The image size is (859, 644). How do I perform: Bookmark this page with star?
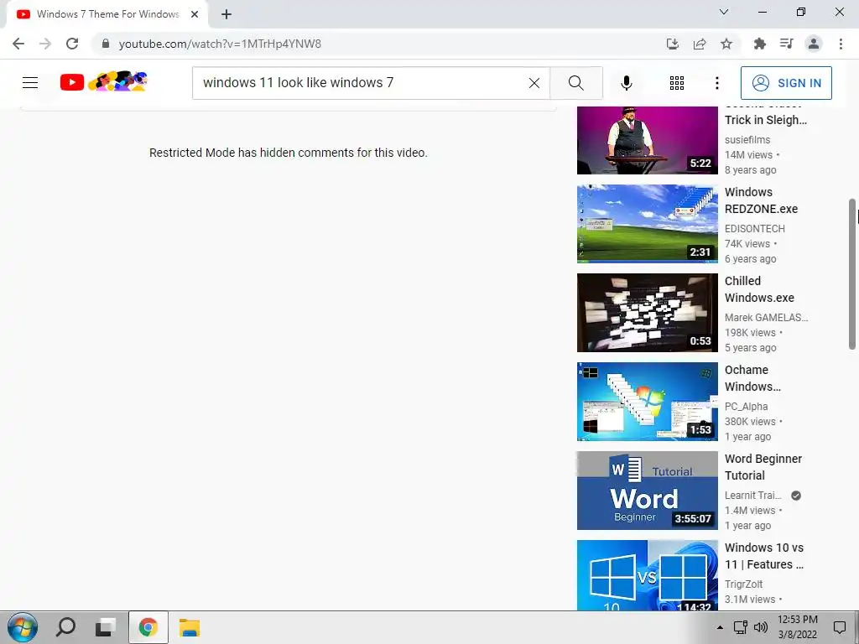pos(726,44)
